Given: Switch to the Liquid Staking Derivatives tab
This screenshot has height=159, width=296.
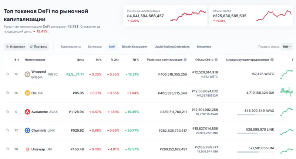Looking at the screenshot, I should pyautogui.click(x=172, y=47).
